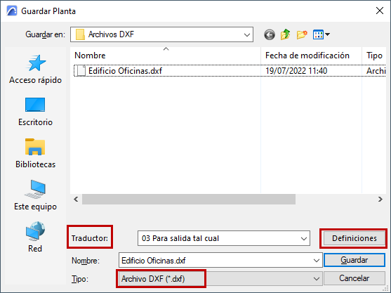
Task: Go back with the round arrow icon
Action: pos(270,34)
